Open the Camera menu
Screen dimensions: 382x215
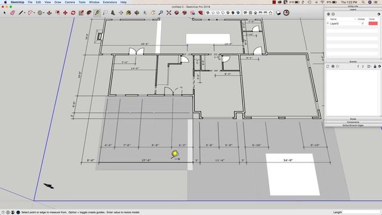pyautogui.click(x=70, y=2)
